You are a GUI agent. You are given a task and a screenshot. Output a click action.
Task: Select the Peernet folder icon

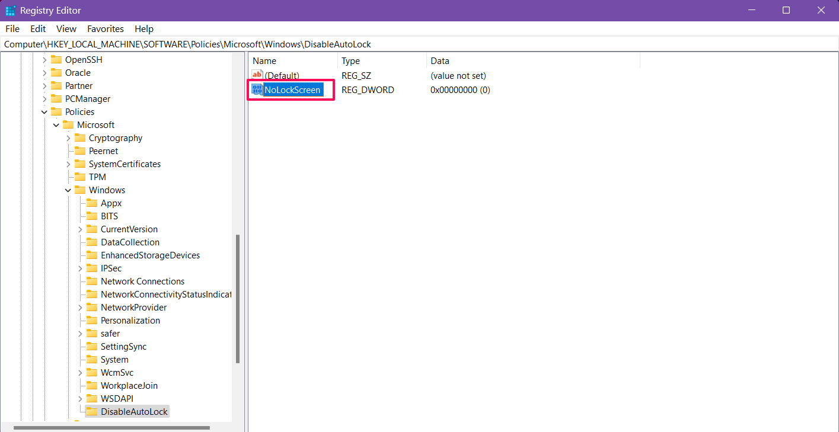click(x=80, y=151)
